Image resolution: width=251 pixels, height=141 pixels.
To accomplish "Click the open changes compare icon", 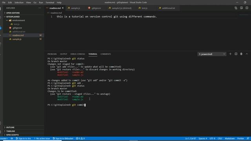I will tap(236, 8).
